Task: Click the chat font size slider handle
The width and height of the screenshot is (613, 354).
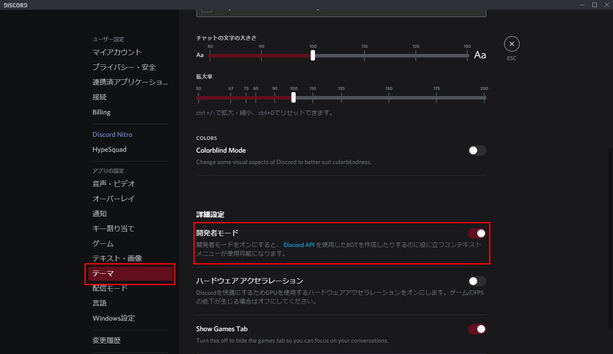Action: pos(313,55)
